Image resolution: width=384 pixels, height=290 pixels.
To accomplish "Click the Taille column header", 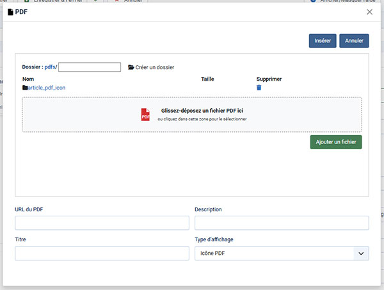I will (207, 79).
